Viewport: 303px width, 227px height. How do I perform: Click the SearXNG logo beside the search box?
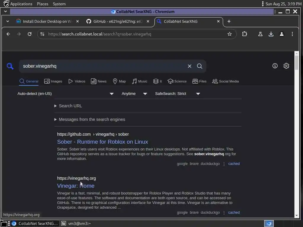click(x=10, y=66)
